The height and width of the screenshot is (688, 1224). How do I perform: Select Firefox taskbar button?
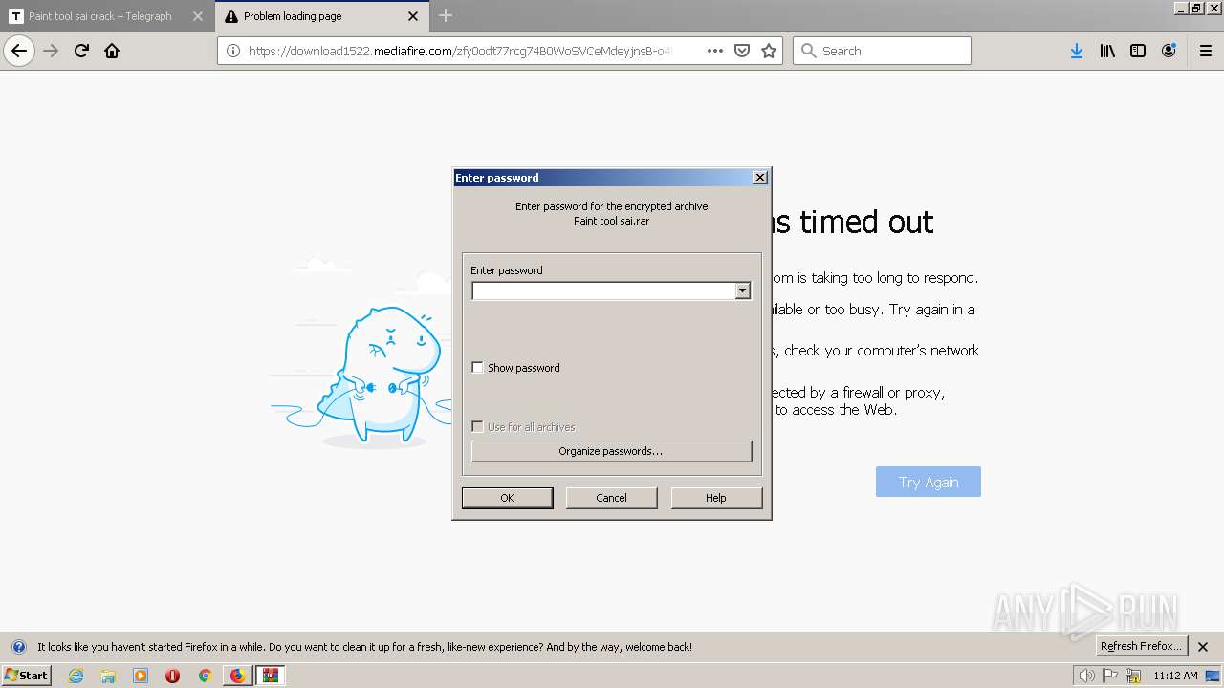click(237, 676)
